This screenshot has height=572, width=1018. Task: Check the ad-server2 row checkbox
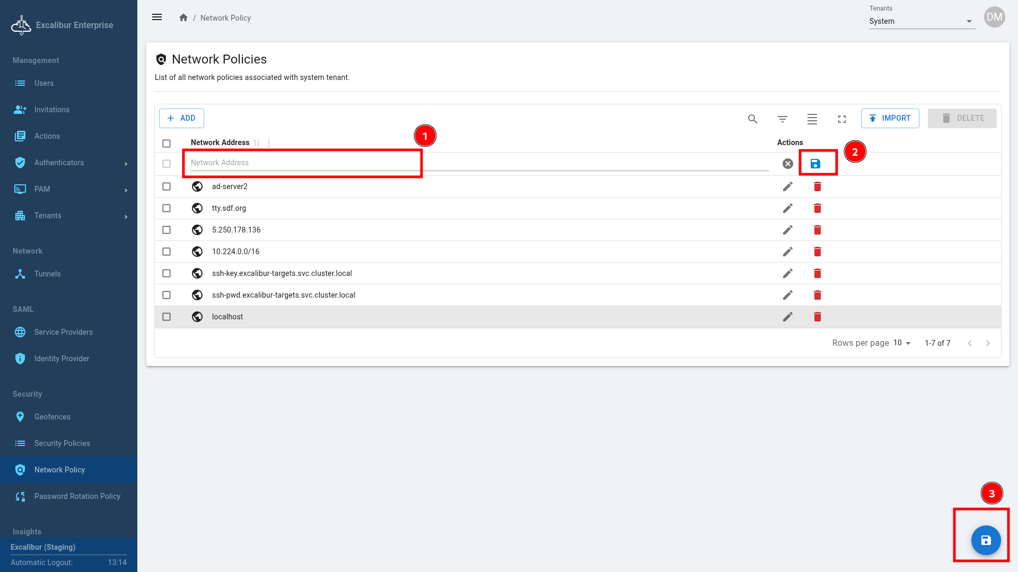tap(166, 186)
